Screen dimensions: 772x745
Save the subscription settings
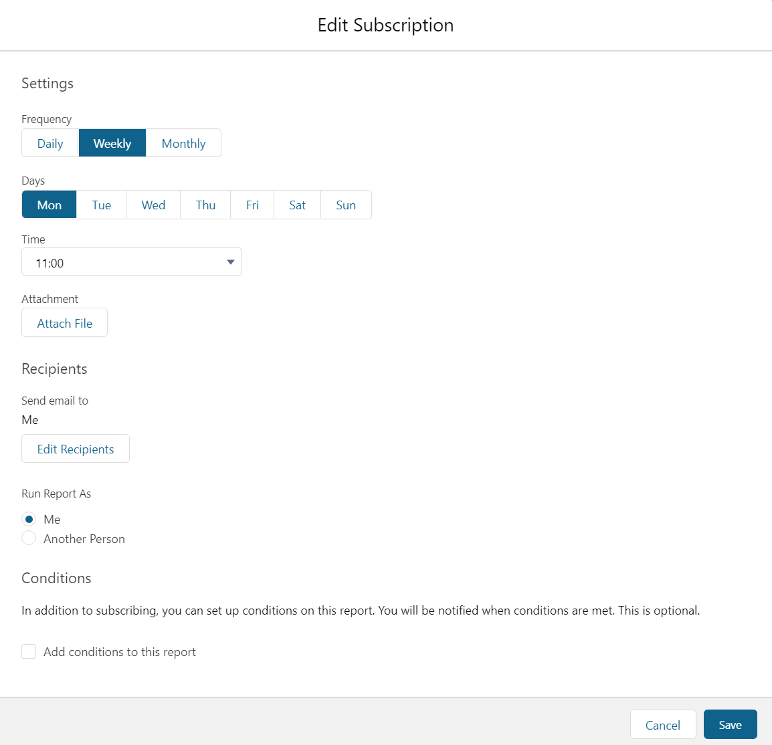point(730,724)
